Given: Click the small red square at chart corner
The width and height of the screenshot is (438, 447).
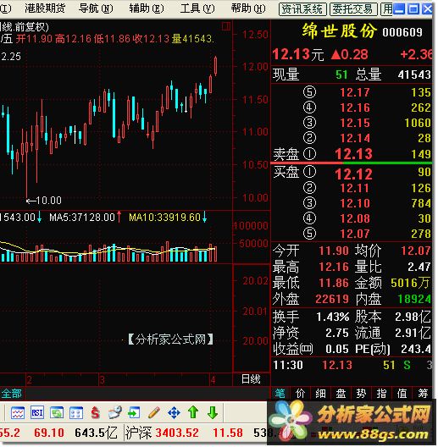Looking at the screenshot, I should 226,26.
